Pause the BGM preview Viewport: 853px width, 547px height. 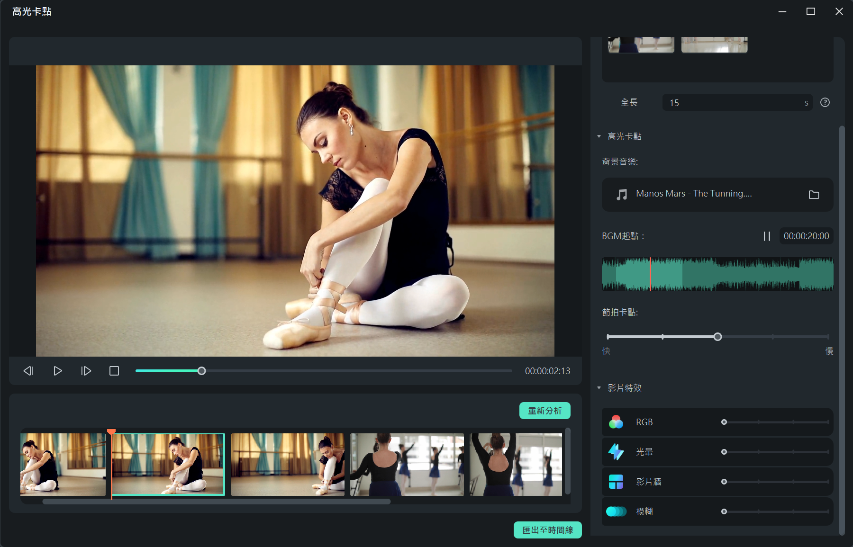coord(767,236)
